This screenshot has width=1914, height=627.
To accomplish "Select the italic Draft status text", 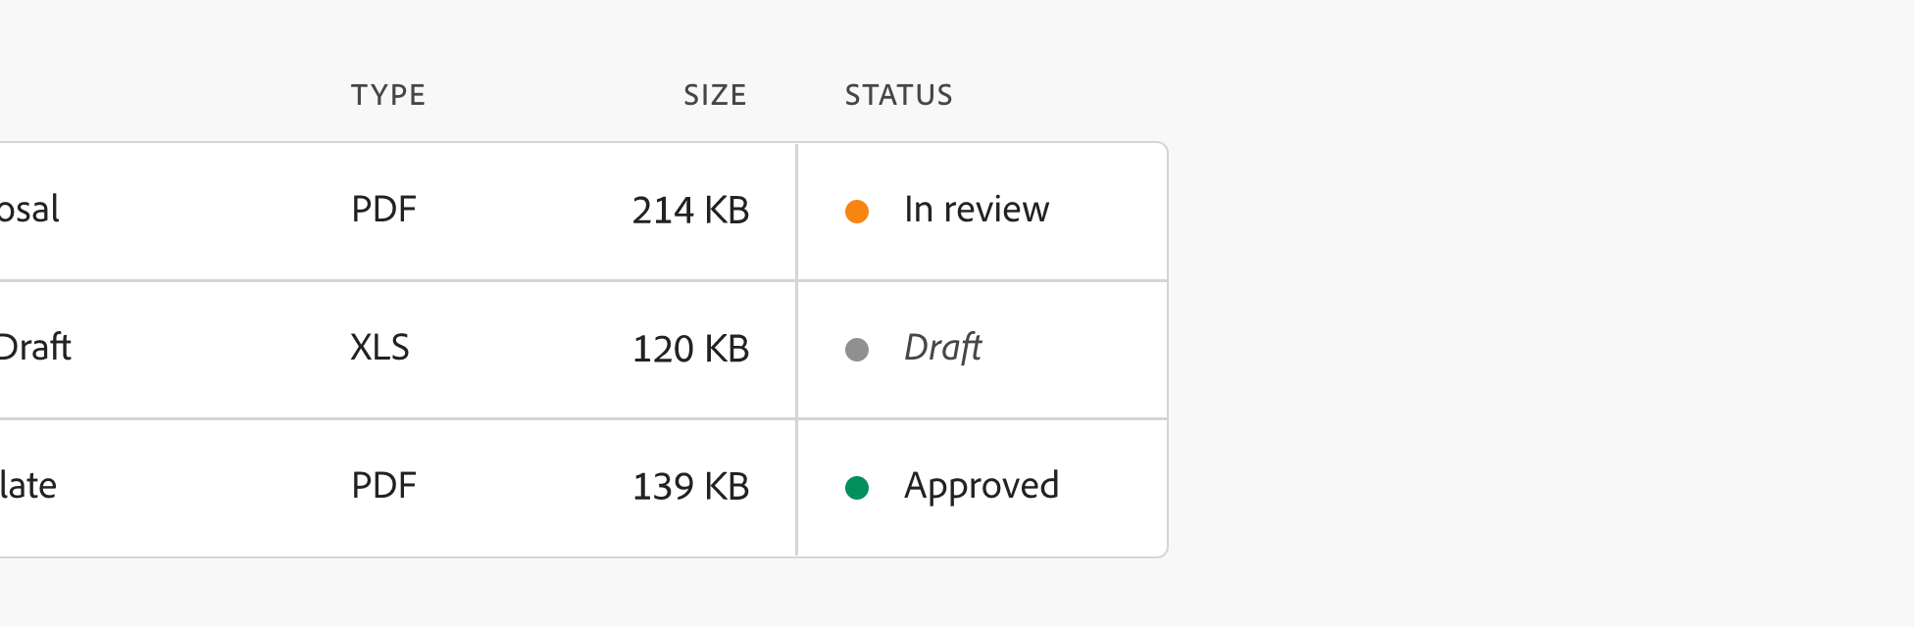I will point(942,348).
